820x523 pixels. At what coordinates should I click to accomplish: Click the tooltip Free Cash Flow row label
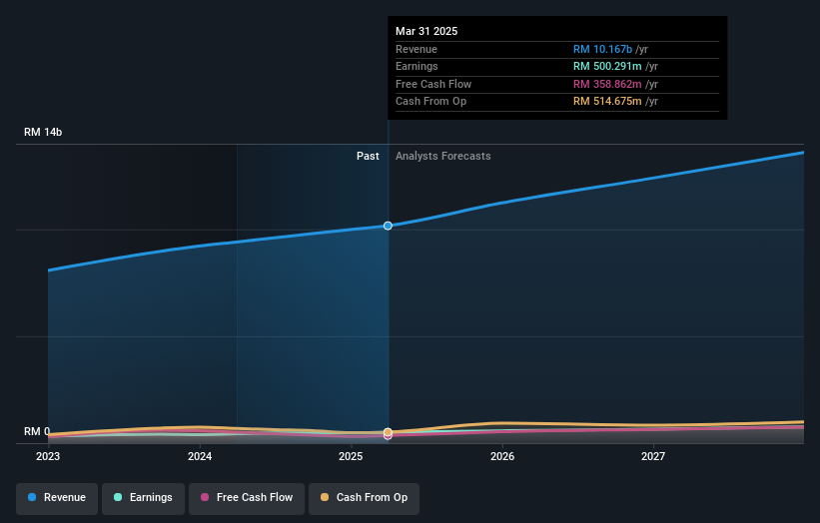coord(433,84)
